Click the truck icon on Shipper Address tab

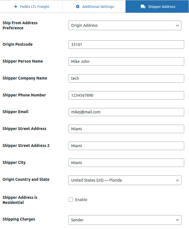click(x=143, y=6)
